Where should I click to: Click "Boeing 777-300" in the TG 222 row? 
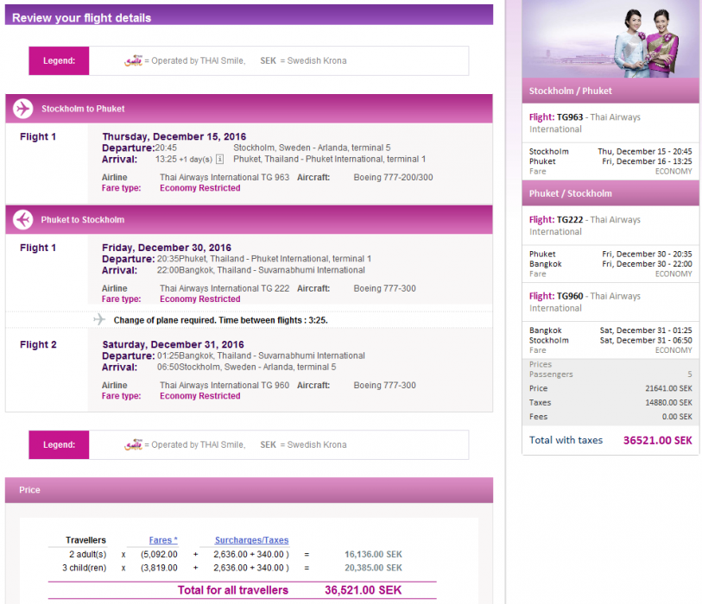tap(384, 288)
